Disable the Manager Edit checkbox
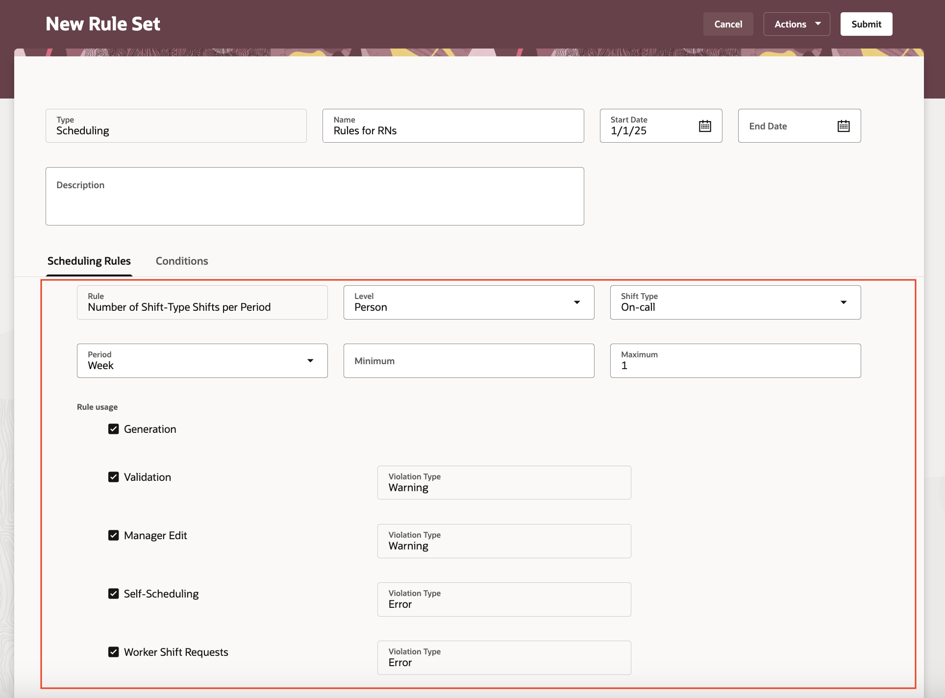945x698 pixels. pyautogui.click(x=114, y=535)
